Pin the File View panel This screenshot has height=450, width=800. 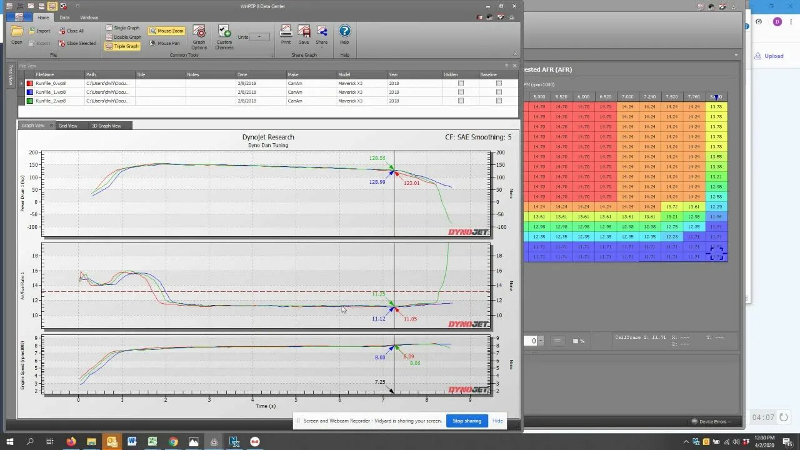click(507, 65)
